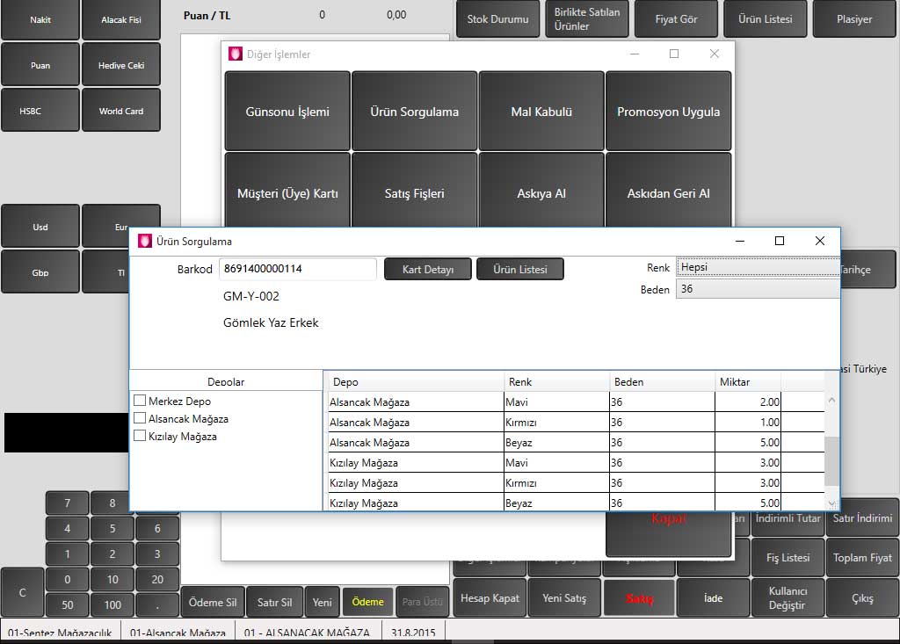
Task: Click the Çıkış exit button
Action: pos(862,598)
